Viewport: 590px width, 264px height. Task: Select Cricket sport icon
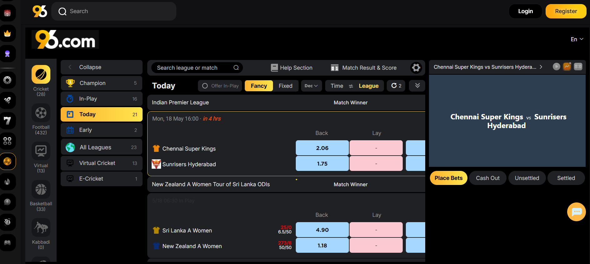point(41,74)
